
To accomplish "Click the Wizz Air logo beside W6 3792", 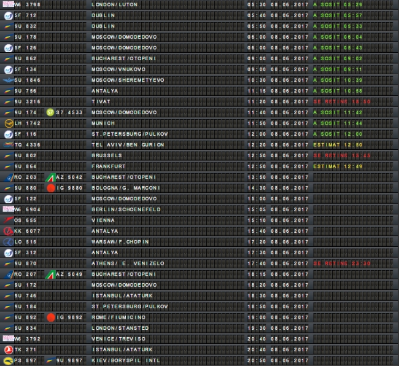I will coord(8,338).
